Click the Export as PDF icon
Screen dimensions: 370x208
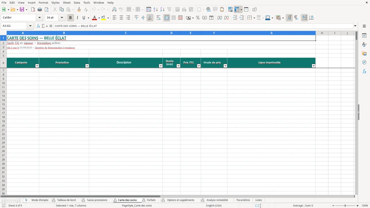coord(33,10)
